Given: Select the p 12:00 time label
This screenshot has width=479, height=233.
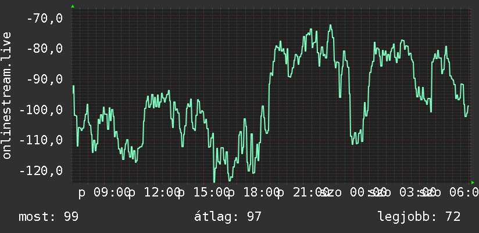Looking at the screenshot, I should [155, 193].
